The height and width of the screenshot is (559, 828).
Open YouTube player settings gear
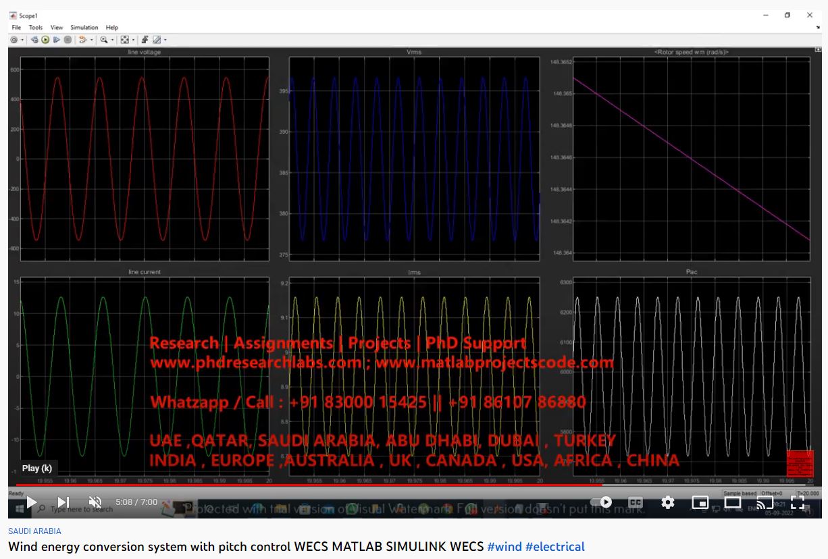(667, 502)
